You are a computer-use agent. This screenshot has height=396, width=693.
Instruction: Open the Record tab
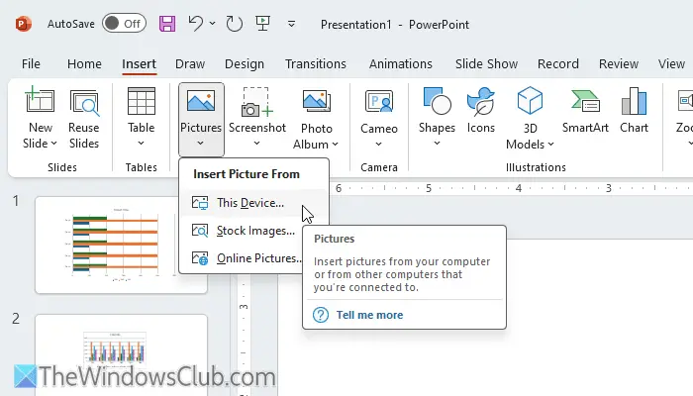click(x=558, y=64)
